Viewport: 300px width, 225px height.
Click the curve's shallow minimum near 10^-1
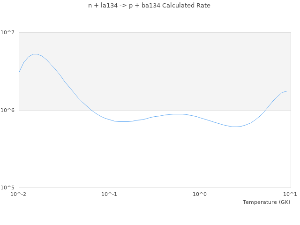[123, 121]
